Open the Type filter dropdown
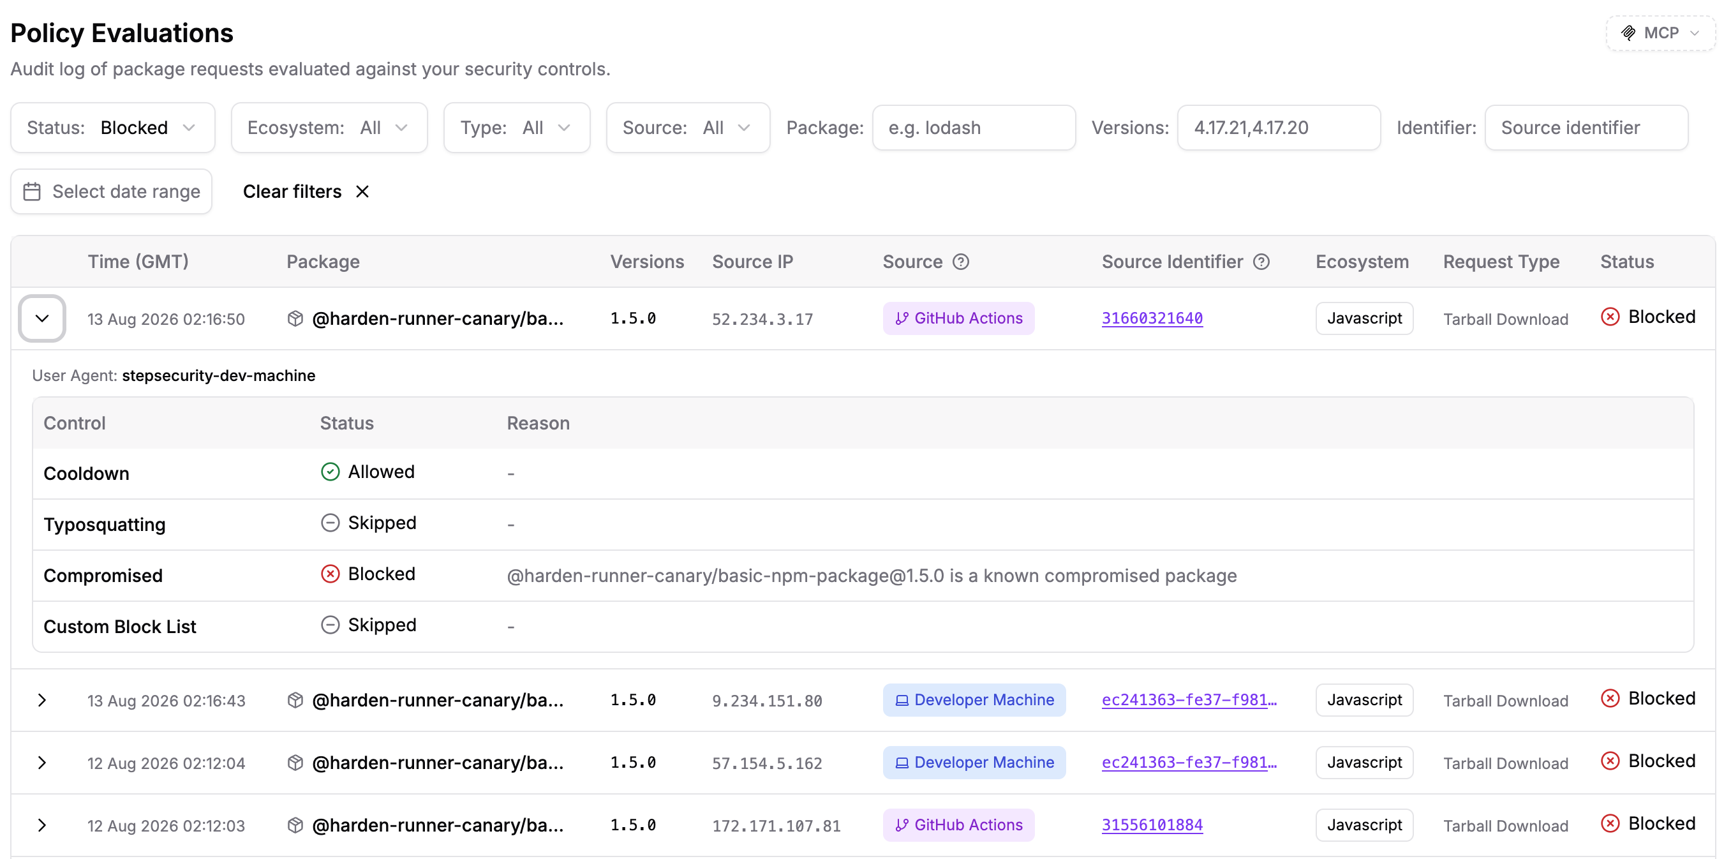1724x859 pixels. pos(517,127)
